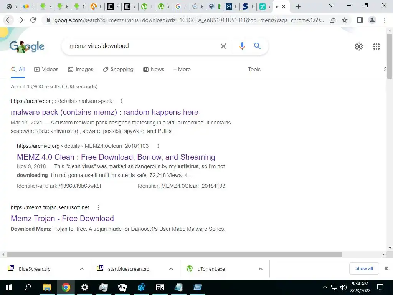
Task: Show all downloads
Action: (364, 268)
